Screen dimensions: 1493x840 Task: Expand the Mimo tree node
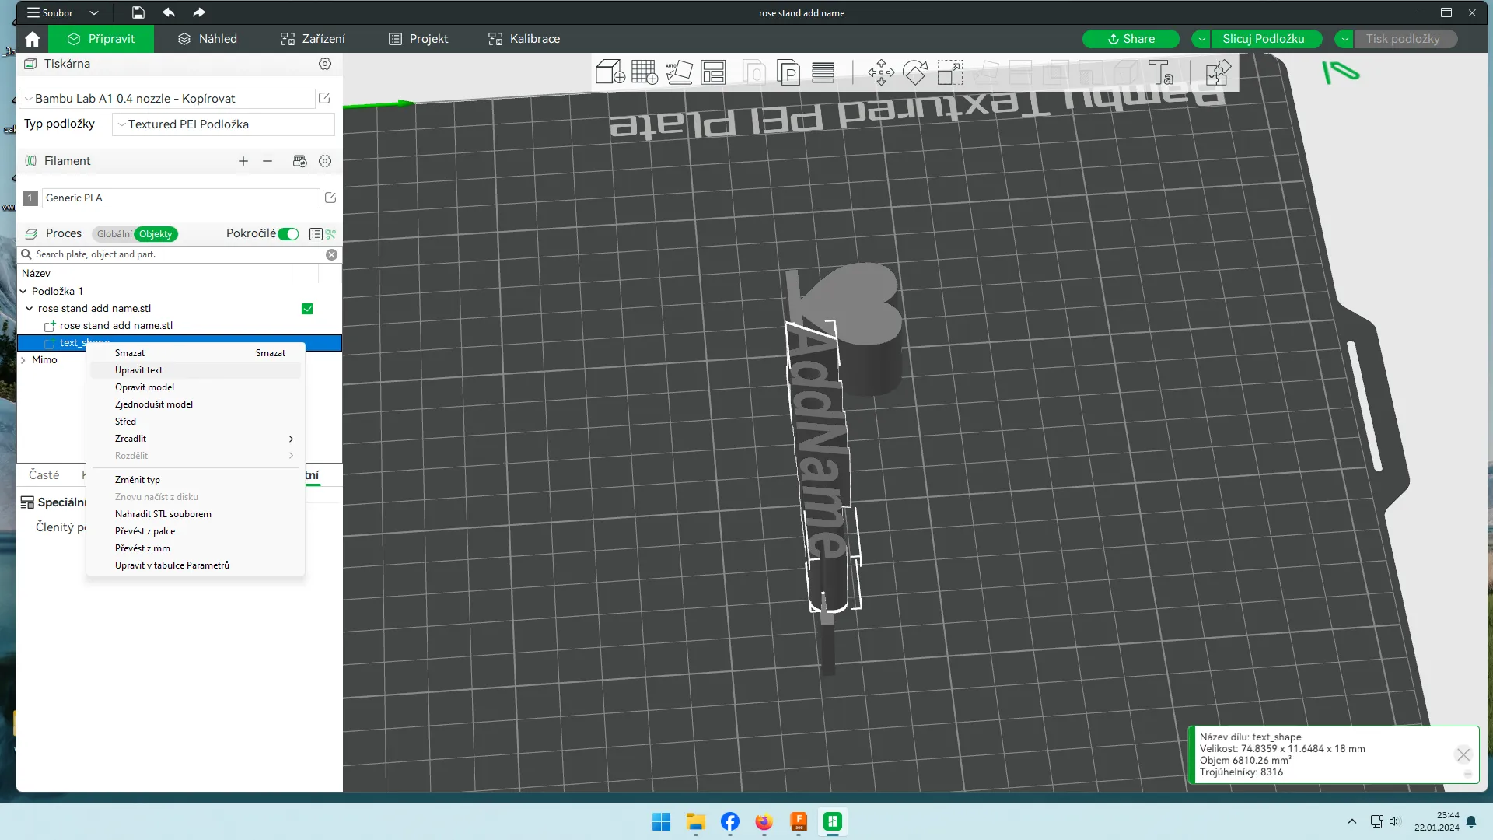point(23,360)
